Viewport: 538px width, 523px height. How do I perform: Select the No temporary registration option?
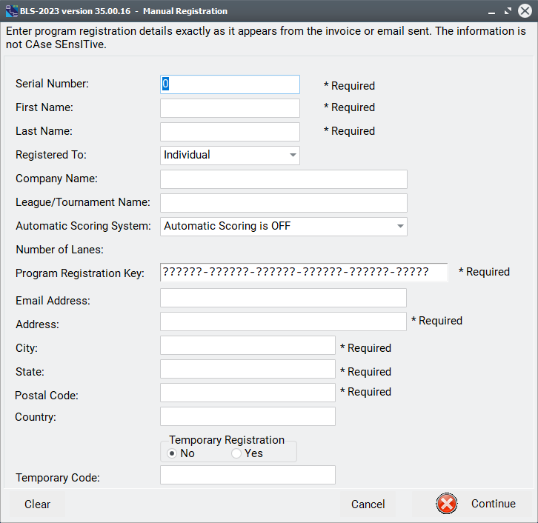coord(172,453)
